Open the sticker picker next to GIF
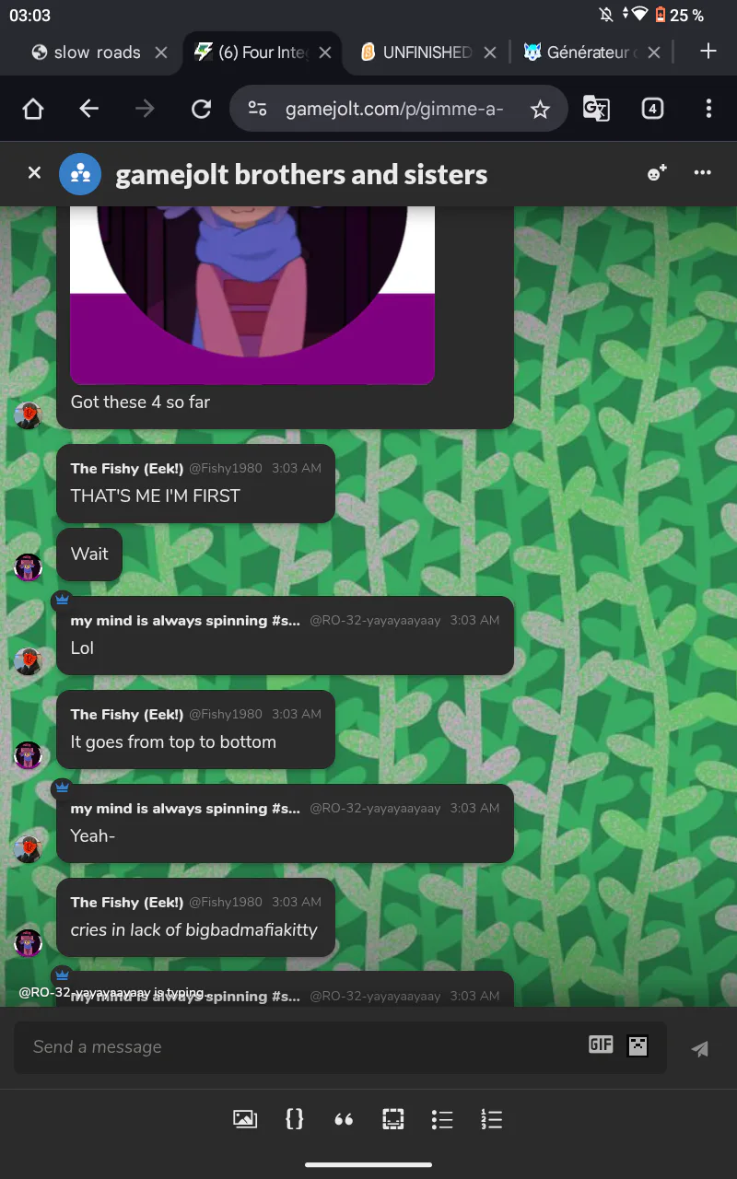This screenshot has height=1179, width=737. 638,1045
